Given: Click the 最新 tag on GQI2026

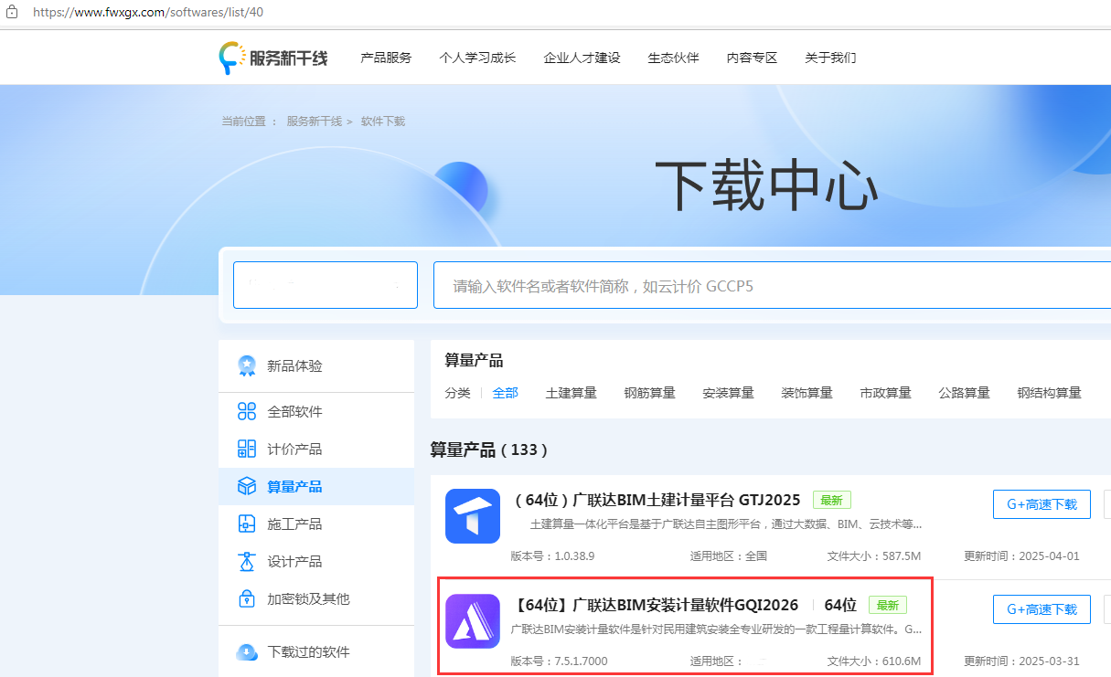Looking at the screenshot, I should coord(887,605).
